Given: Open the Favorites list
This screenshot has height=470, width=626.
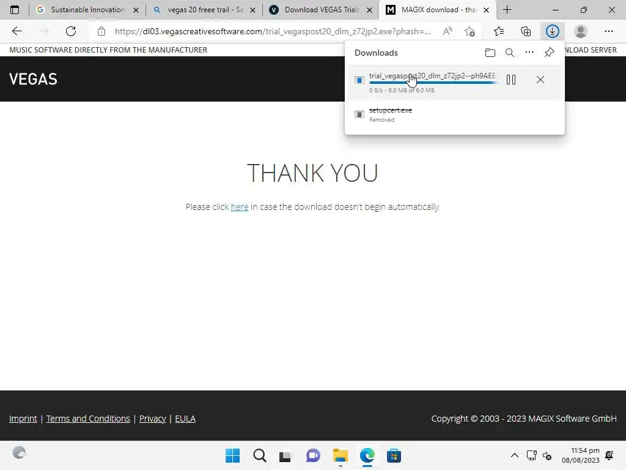Looking at the screenshot, I should point(499,31).
